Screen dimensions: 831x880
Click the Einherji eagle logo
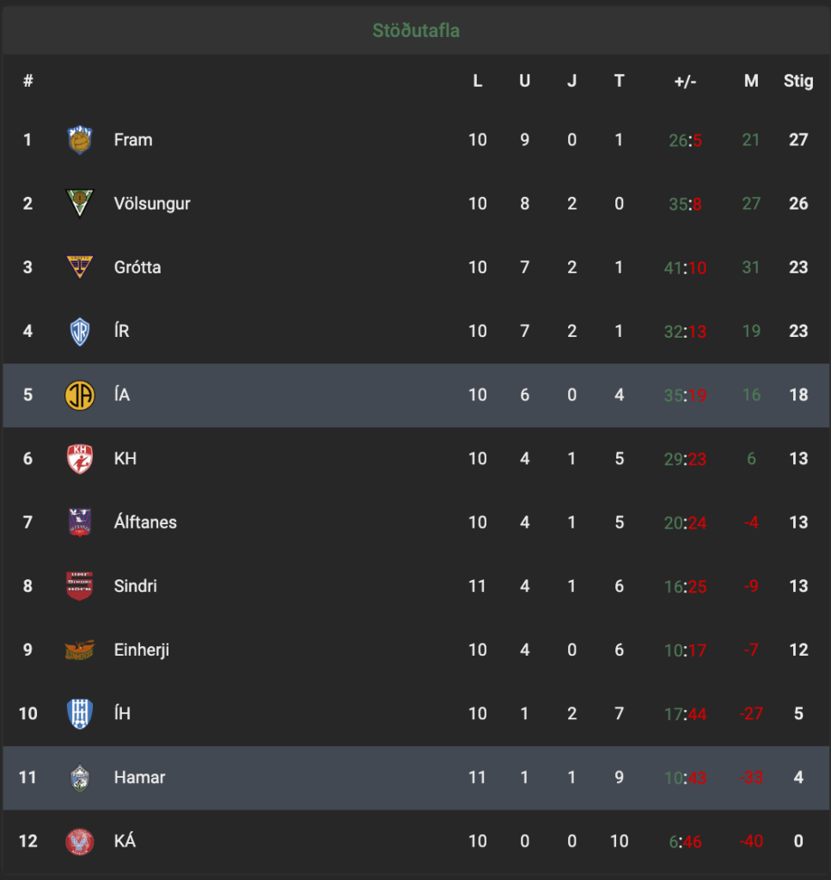pyautogui.click(x=80, y=650)
